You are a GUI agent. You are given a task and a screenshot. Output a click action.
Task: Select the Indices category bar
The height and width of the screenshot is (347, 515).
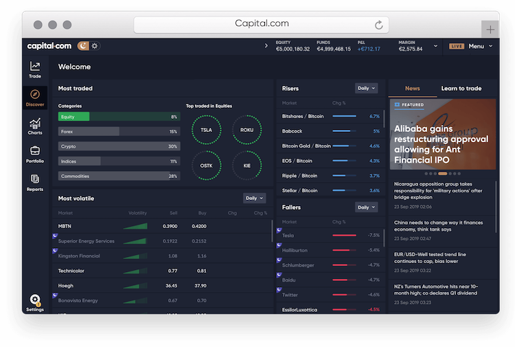tap(119, 161)
